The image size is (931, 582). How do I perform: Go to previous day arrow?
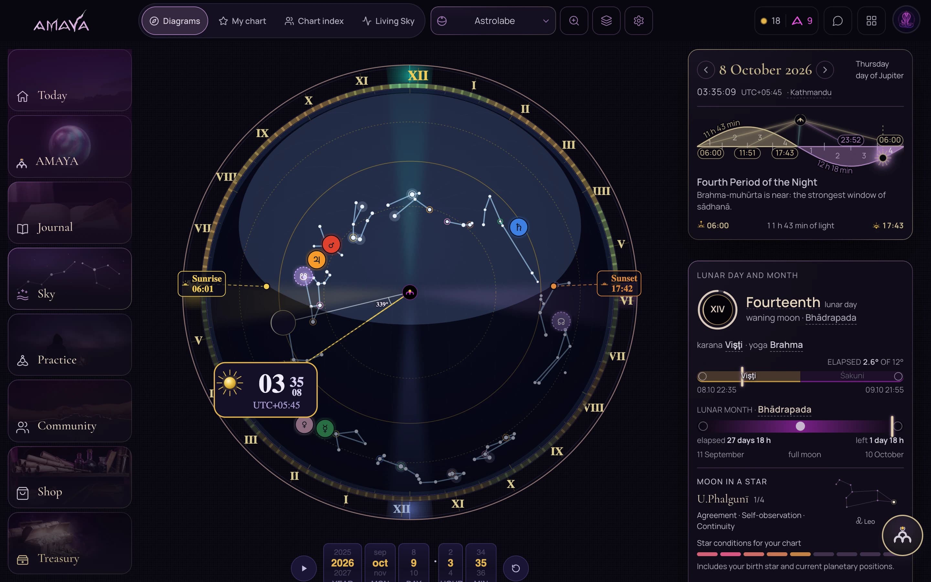[706, 70]
